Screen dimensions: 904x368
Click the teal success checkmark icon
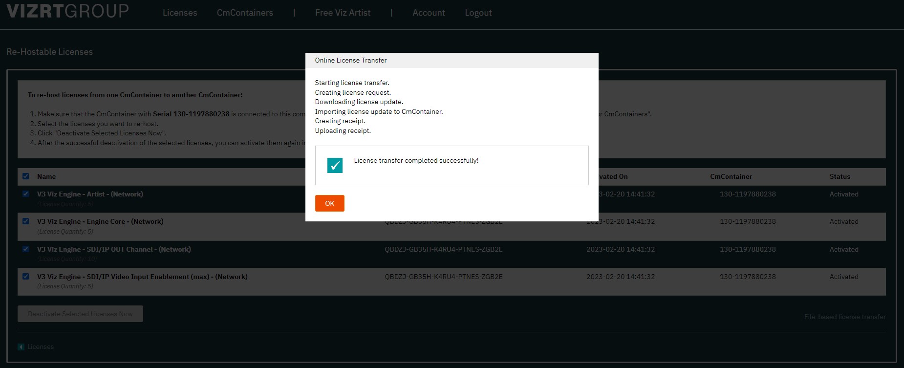point(335,165)
